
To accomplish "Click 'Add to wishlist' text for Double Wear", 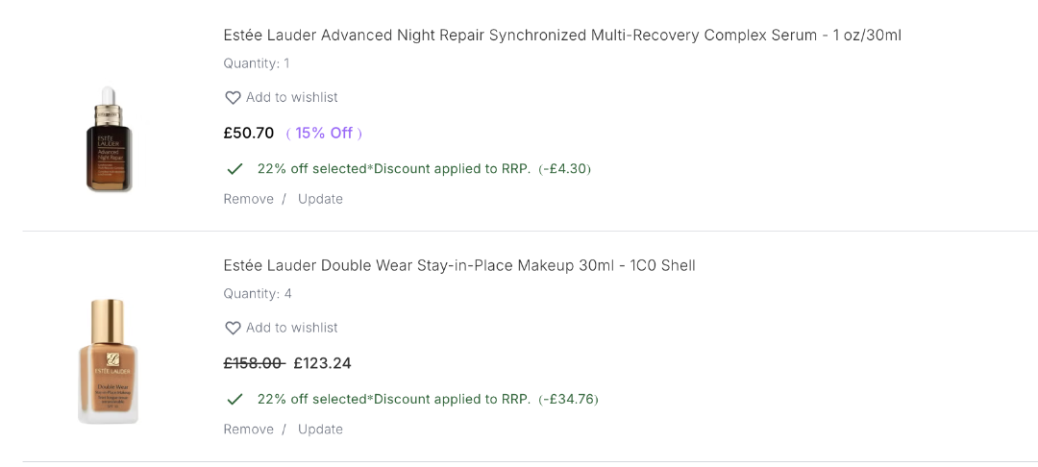I will pos(292,329).
